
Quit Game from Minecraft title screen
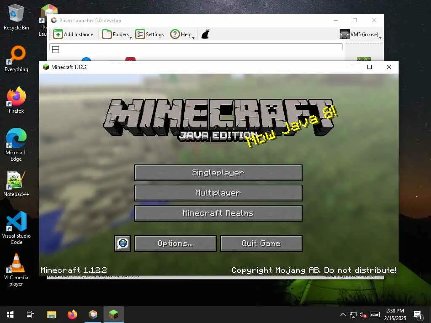click(261, 244)
